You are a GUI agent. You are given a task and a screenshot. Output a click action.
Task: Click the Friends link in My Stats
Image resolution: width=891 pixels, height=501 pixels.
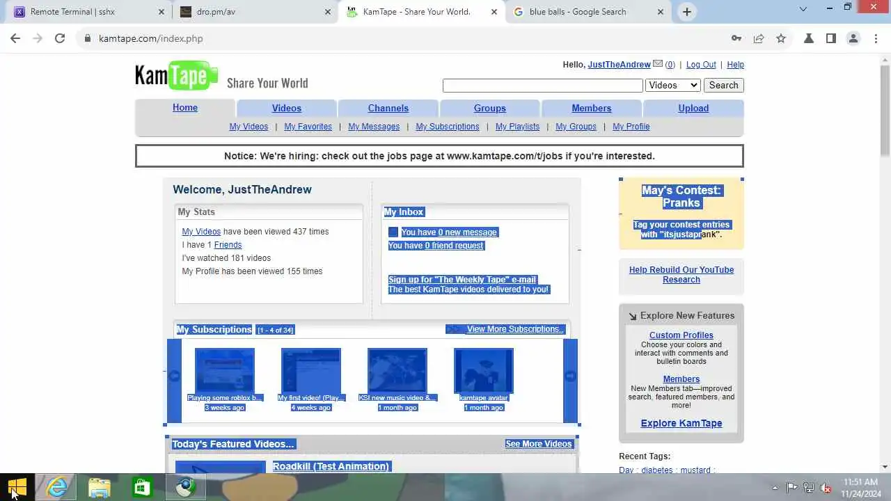click(228, 245)
